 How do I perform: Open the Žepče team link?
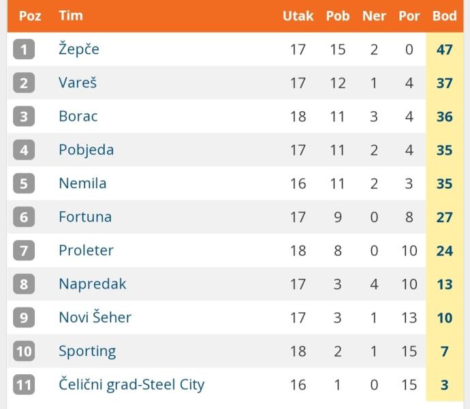coord(79,49)
